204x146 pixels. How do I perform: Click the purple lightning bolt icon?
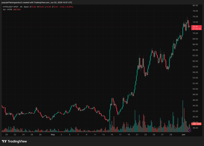[x=190, y=130]
